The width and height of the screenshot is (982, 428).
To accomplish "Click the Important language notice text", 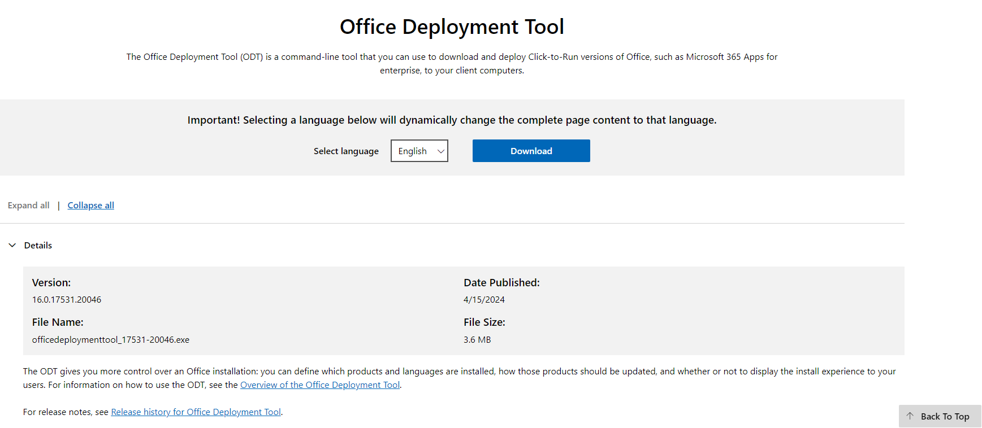I will [x=452, y=120].
